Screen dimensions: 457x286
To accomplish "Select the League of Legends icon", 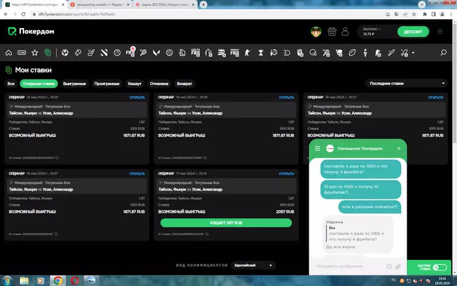I will 182,53.
